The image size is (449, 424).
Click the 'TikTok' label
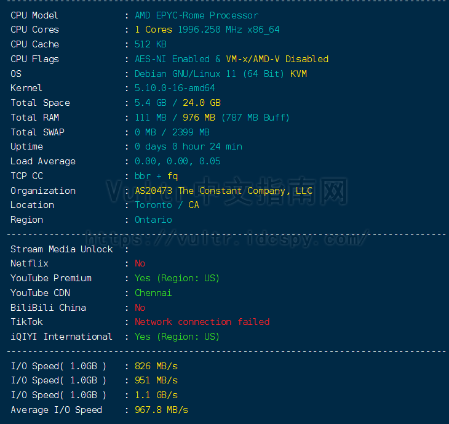[26, 322]
